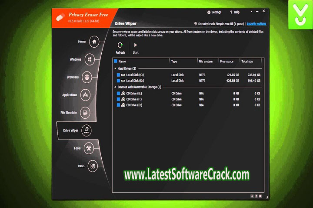Click the Start play icon
Viewport: 313px width, 208px height.
tap(136, 45)
